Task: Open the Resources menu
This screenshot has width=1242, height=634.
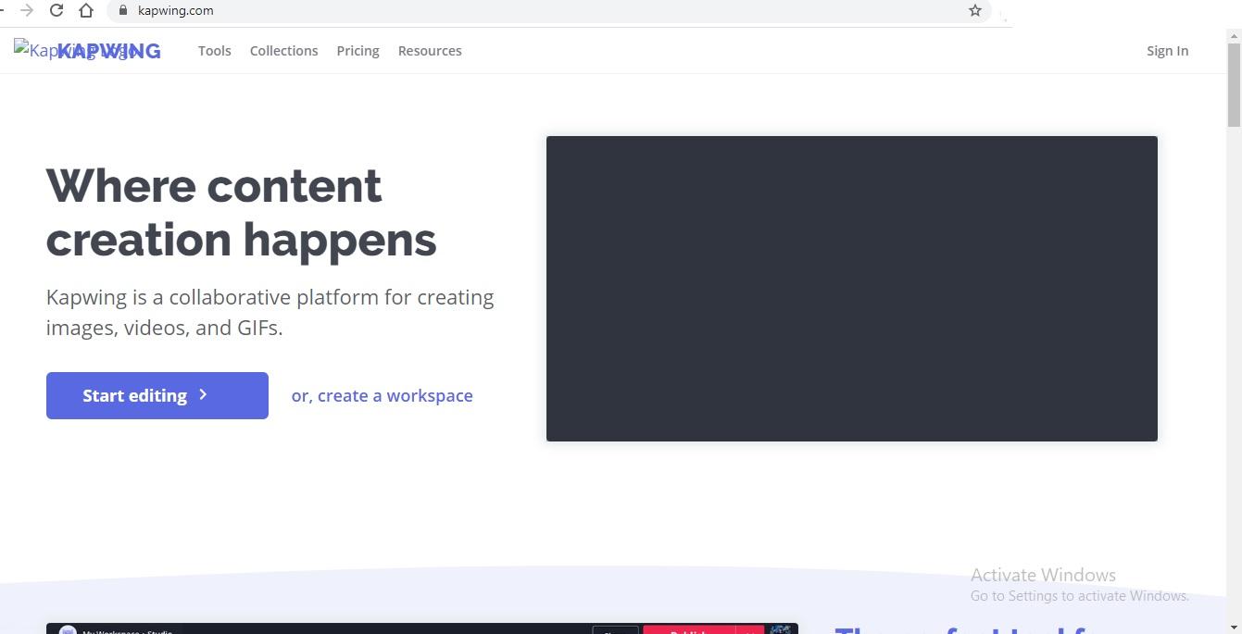Action: pyautogui.click(x=430, y=51)
